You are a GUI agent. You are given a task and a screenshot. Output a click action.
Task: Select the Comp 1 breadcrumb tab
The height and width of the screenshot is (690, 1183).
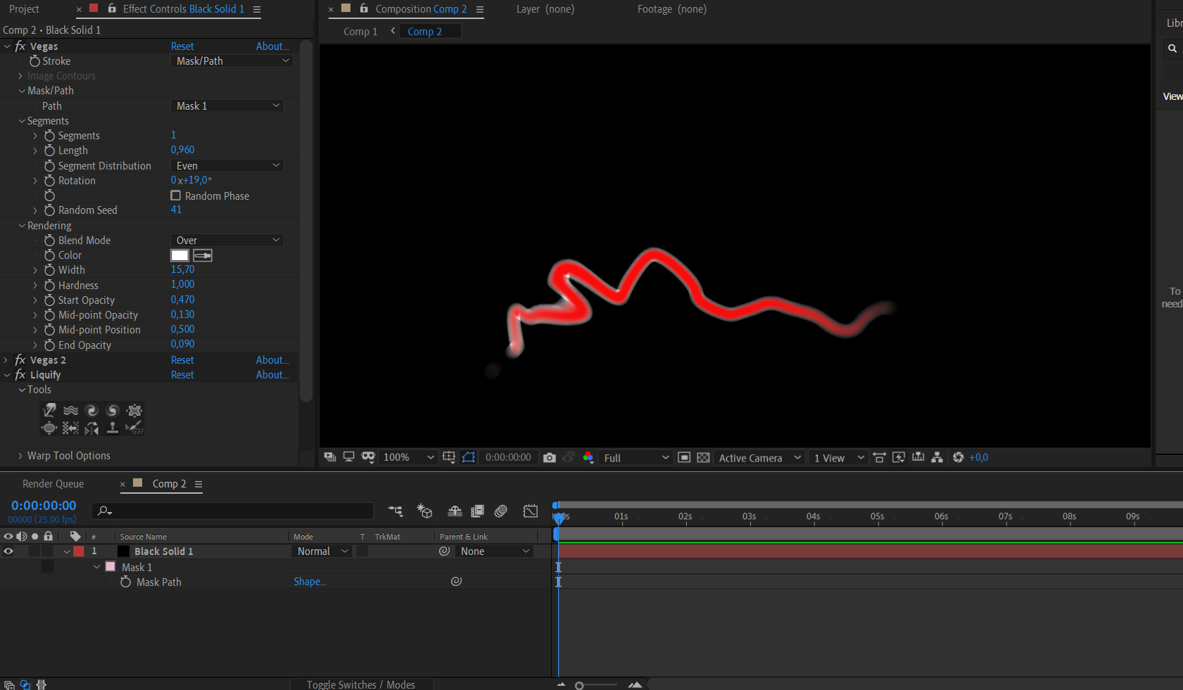[x=360, y=32]
